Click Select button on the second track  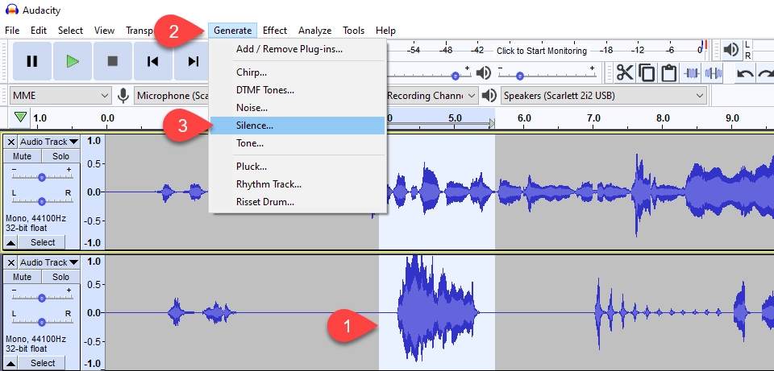pos(43,363)
